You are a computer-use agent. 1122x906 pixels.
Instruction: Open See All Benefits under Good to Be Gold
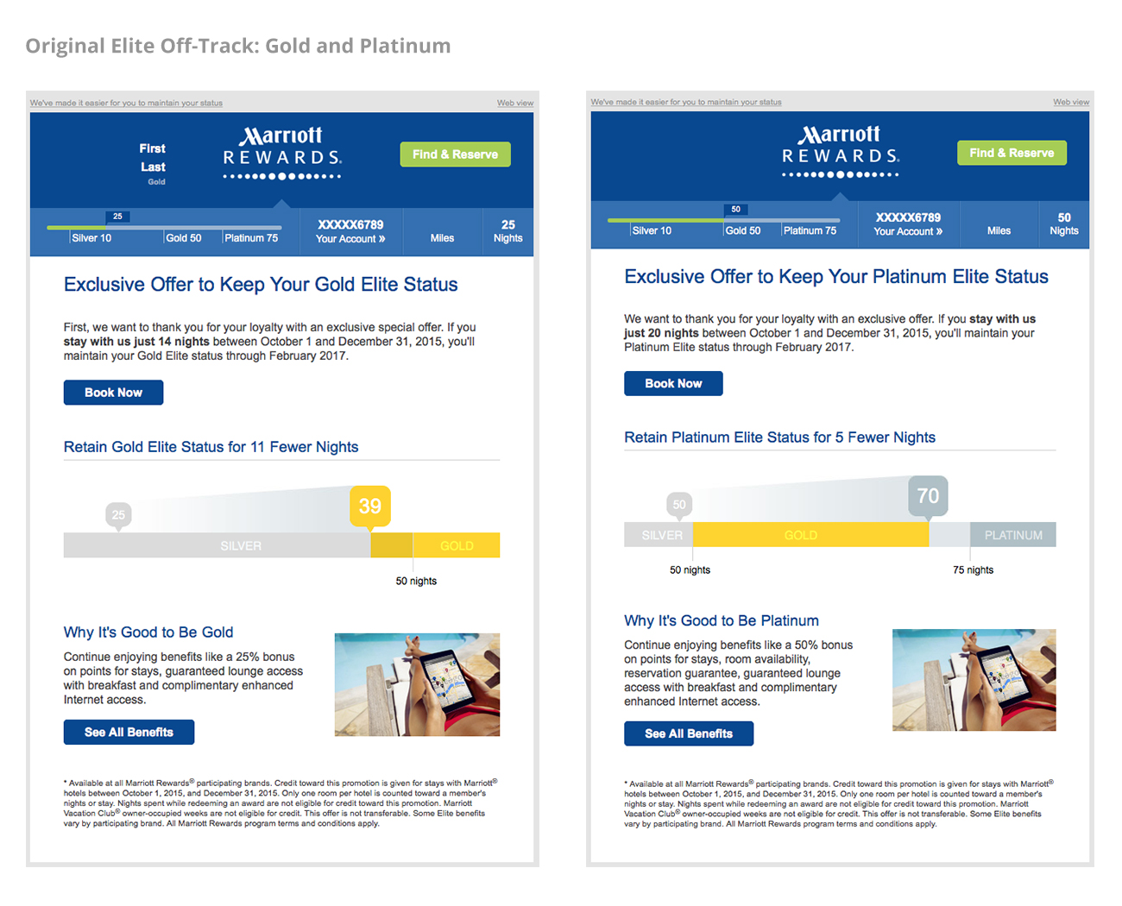point(129,733)
